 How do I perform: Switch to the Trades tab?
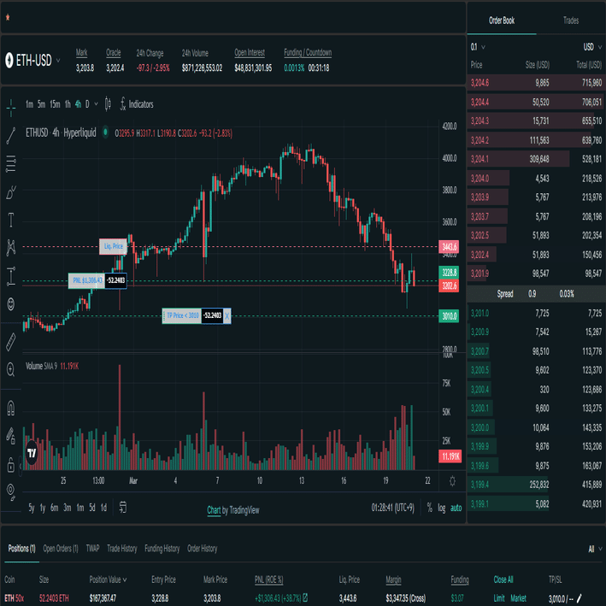[571, 21]
